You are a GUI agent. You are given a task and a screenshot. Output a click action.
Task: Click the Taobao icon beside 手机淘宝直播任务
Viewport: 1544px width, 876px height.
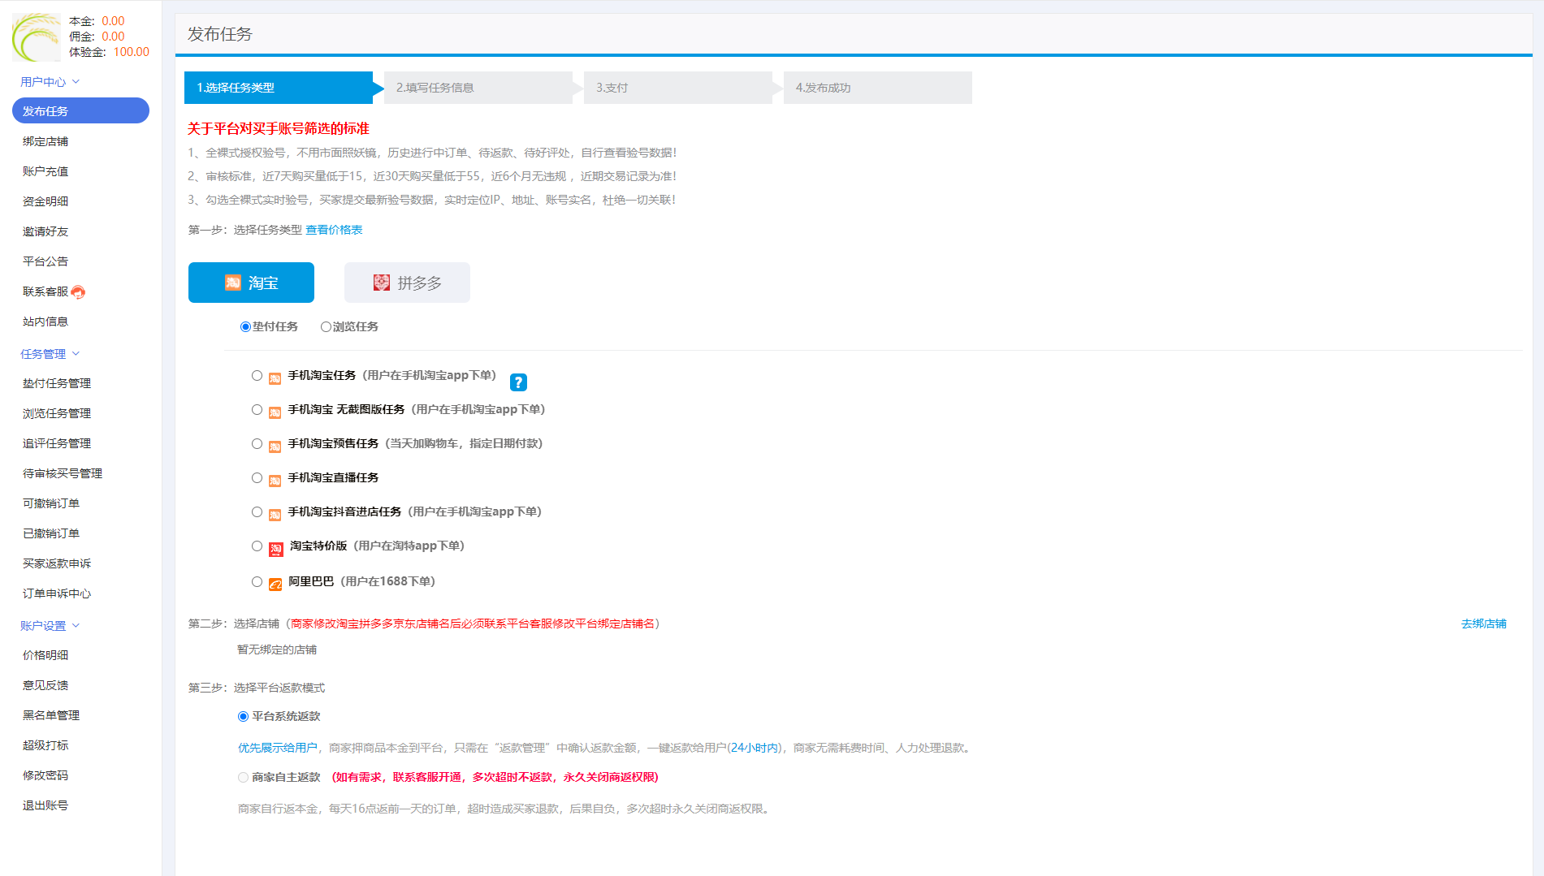(275, 481)
